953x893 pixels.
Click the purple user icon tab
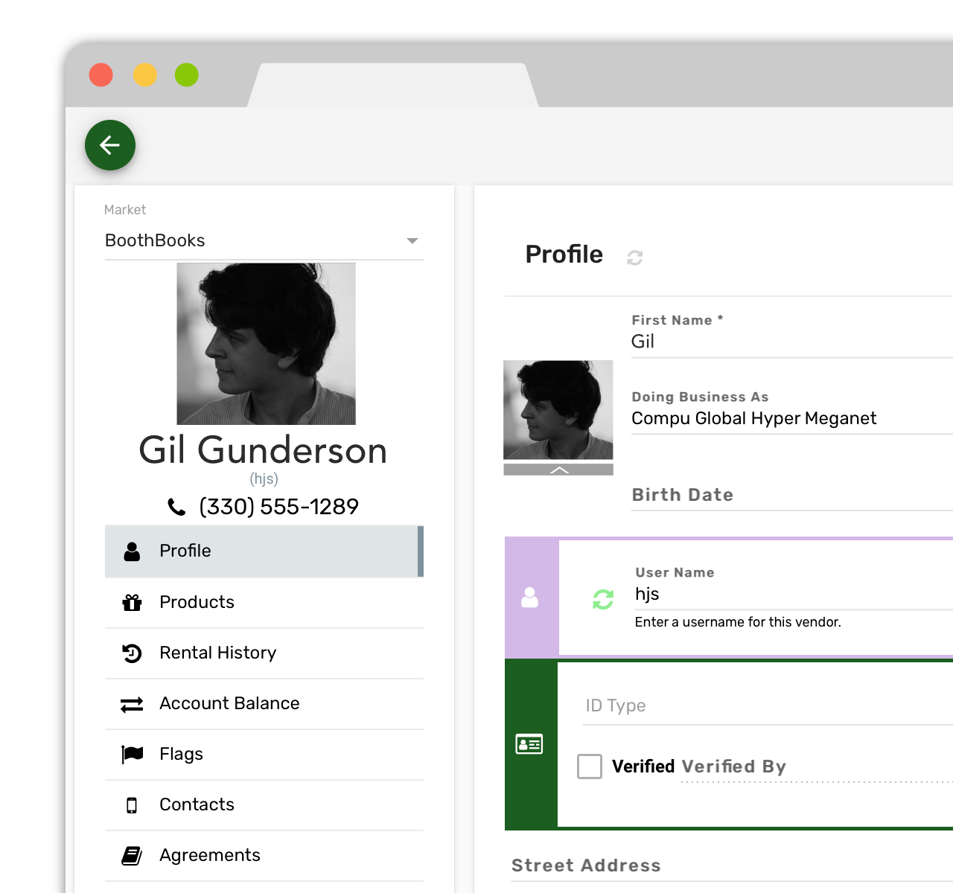(530, 598)
